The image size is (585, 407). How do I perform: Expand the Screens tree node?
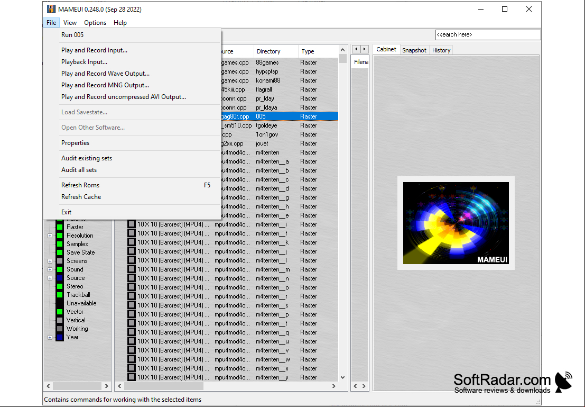pos(50,261)
